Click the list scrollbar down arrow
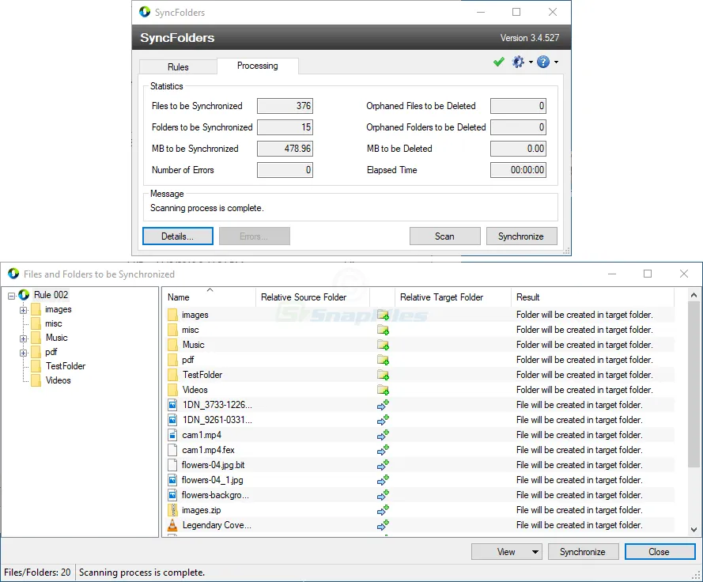This screenshot has height=582, width=703. [694, 530]
